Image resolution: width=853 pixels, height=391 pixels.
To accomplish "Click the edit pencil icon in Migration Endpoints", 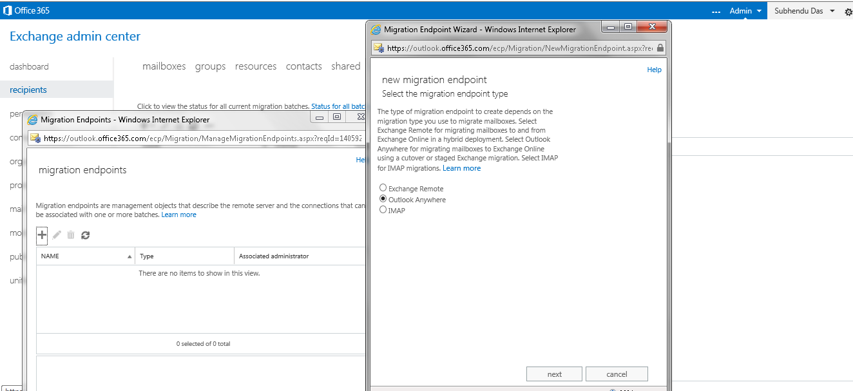I will (x=57, y=235).
